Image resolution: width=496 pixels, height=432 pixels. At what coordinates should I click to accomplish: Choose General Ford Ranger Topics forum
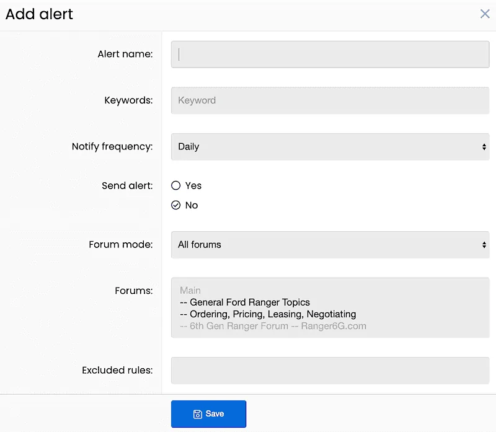(x=245, y=302)
